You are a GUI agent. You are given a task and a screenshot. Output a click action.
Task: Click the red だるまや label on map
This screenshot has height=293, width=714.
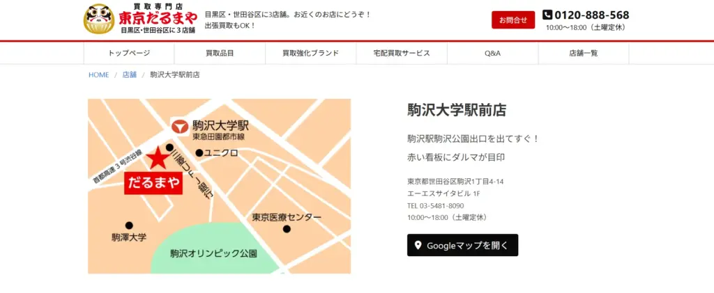click(153, 183)
